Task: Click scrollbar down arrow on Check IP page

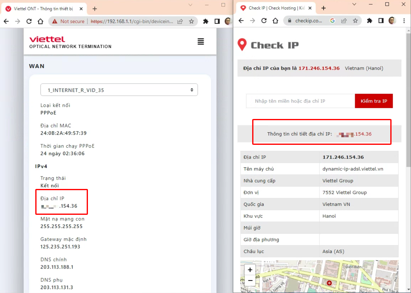Action: pyautogui.click(x=408, y=289)
